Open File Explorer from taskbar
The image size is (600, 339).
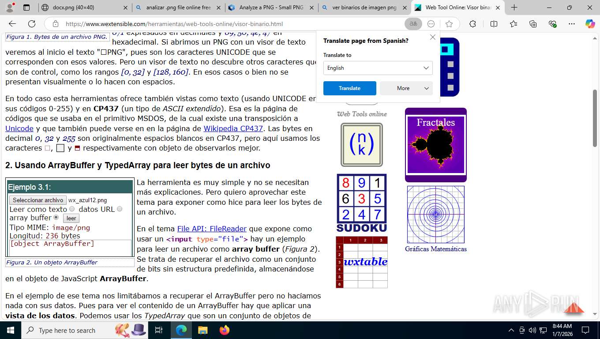pos(202,330)
